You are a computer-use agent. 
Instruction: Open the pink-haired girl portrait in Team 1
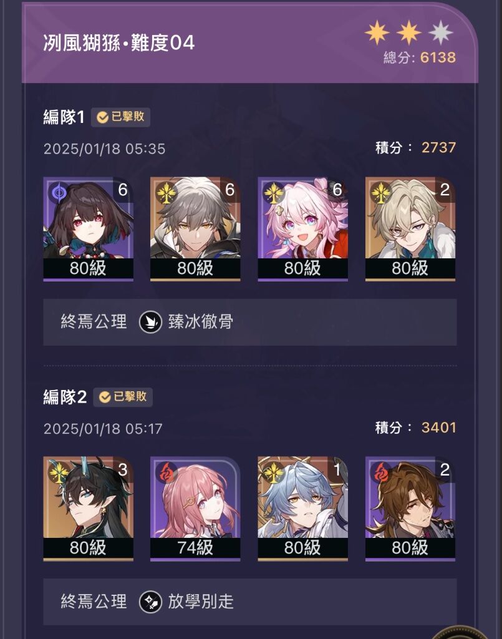click(x=303, y=229)
